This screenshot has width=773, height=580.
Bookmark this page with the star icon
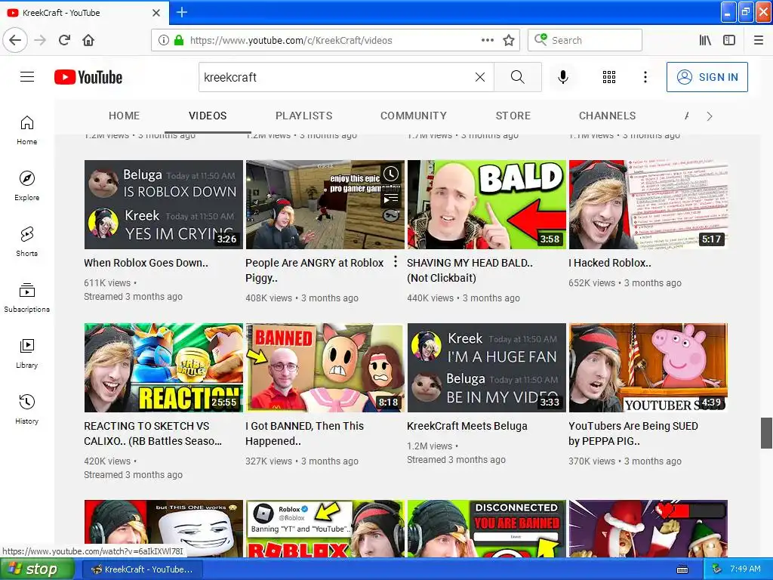tap(509, 41)
